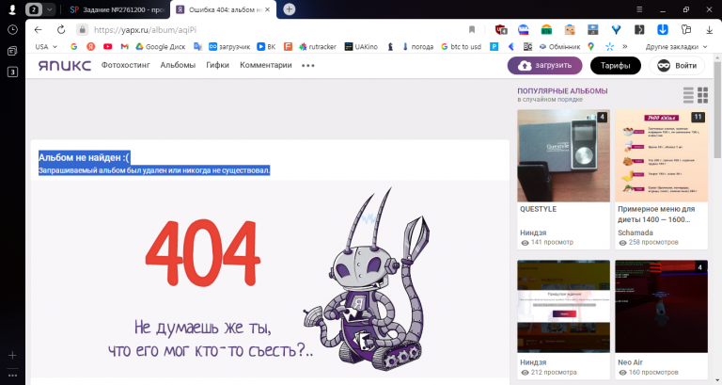Open the Гифки menu item
722x385 pixels.
(217, 65)
